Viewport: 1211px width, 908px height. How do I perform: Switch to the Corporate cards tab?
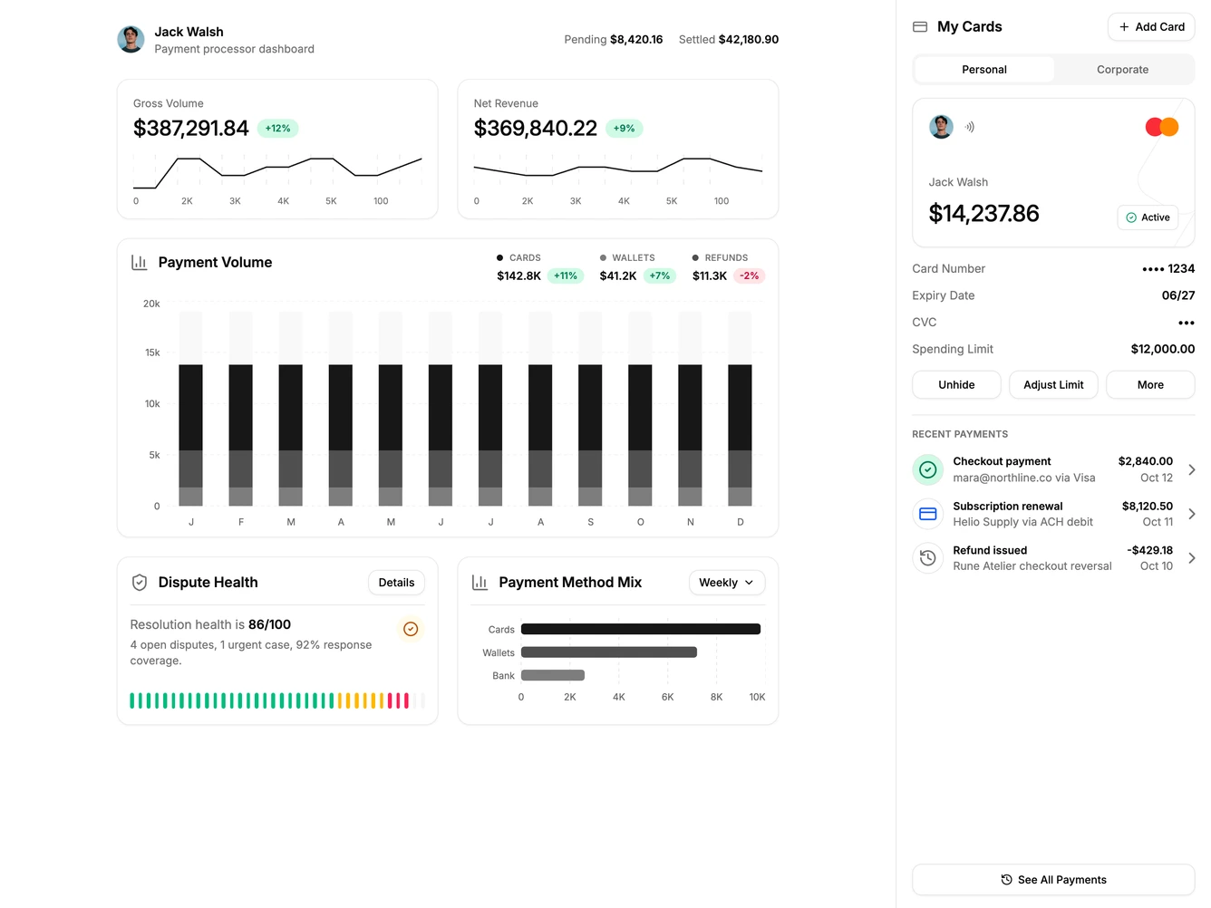click(x=1123, y=70)
